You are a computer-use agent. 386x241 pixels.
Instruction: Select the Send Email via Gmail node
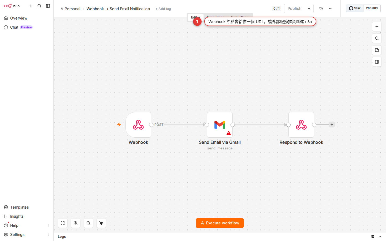[220, 125]
